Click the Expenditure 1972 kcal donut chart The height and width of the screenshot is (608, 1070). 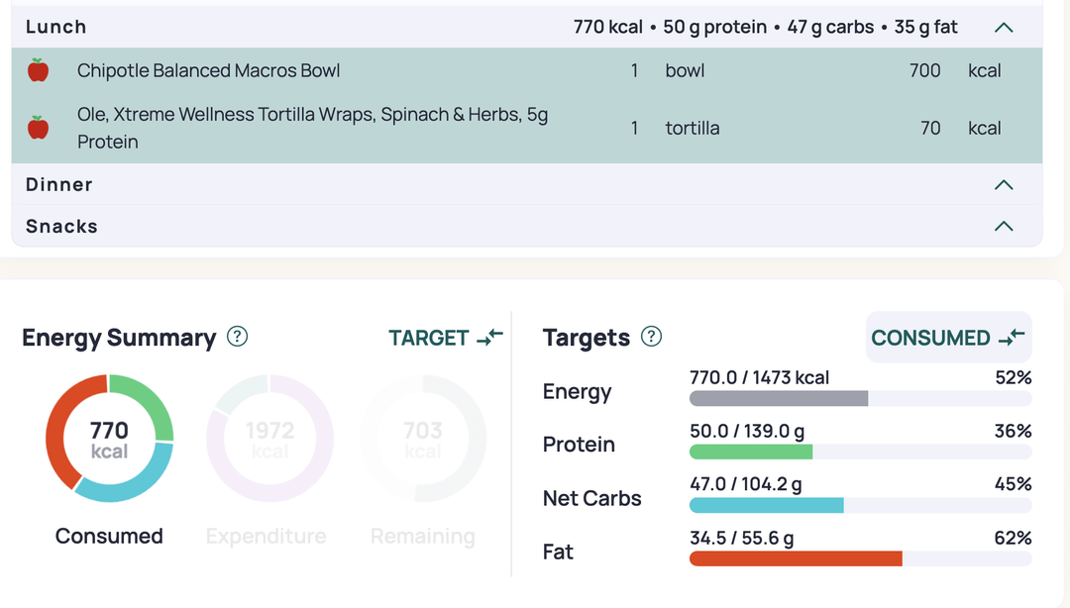click(269, 439)
